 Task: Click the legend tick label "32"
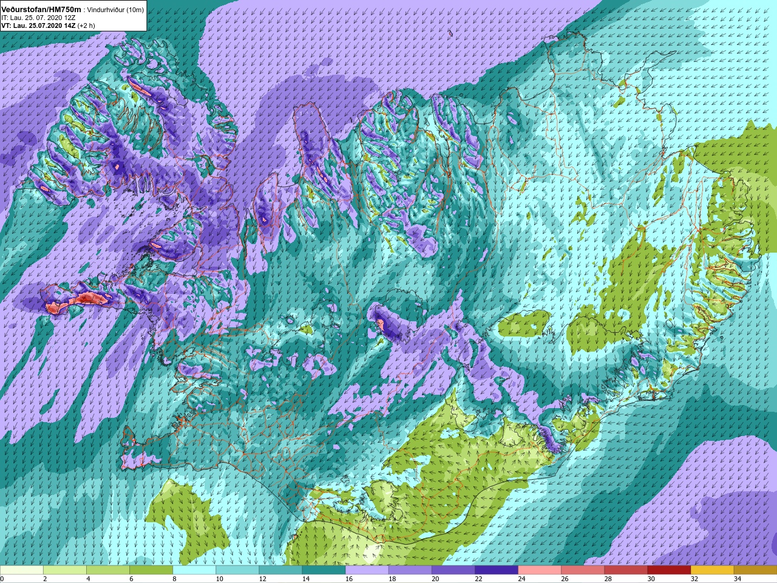[693, 579]
